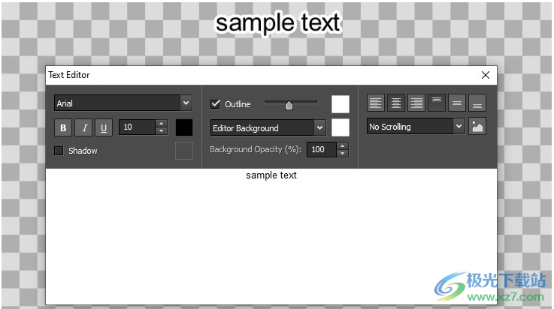Open the shadow color swatch

184,151
